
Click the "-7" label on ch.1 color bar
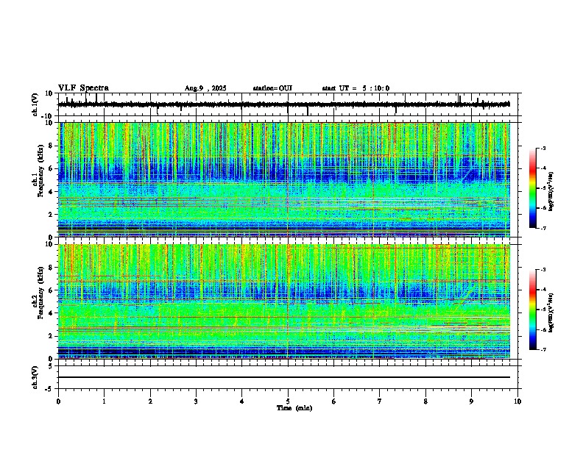(543, 229)
